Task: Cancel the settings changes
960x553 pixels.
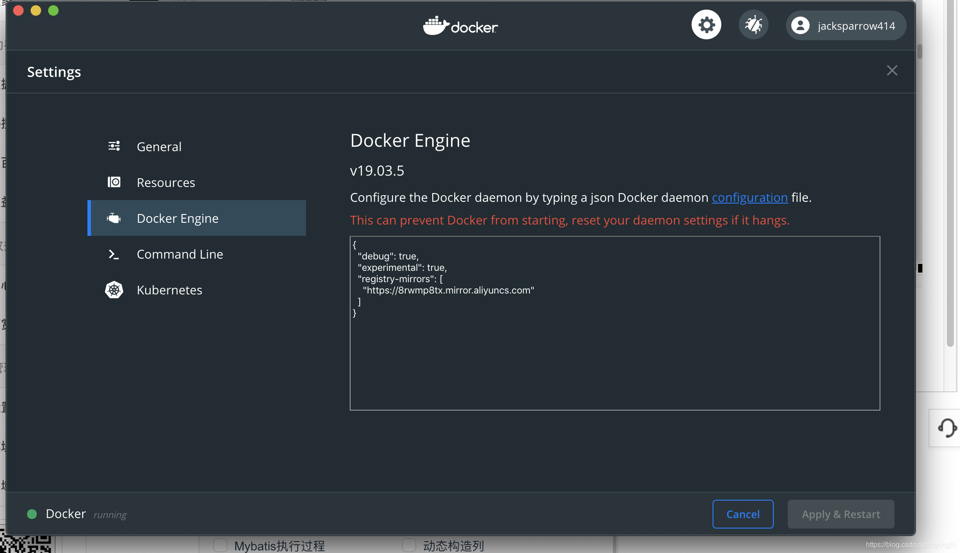Action: pos(743,514)
